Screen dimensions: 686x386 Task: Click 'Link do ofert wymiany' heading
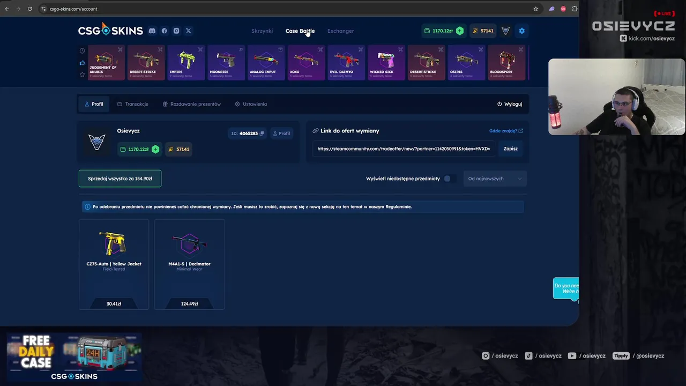(349, 131)
